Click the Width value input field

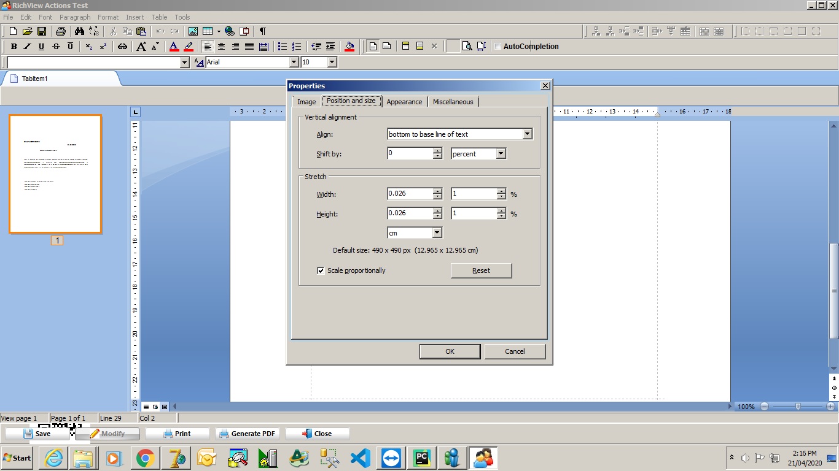pyautogui.click(x=410, y=194)
